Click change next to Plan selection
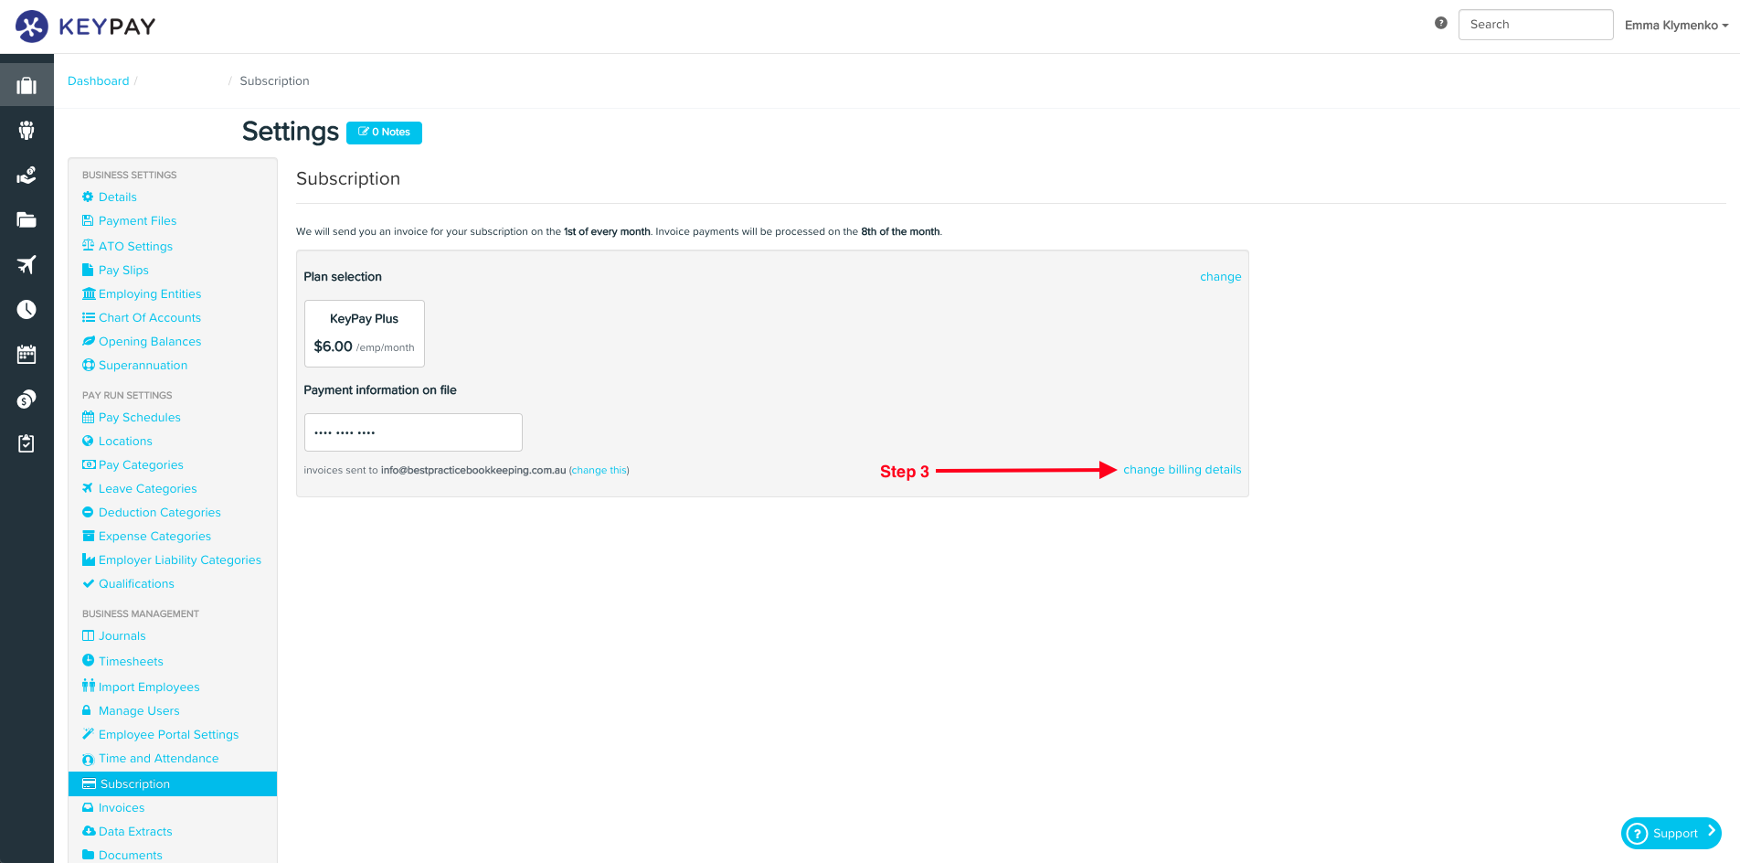This screenshot has height=863, width=1740. pyautogui.click(x=1220, y=277)
